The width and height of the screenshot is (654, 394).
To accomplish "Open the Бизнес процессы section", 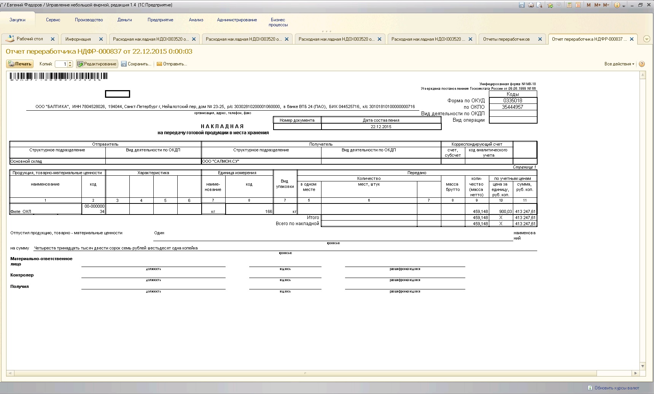I will [278, 22].
